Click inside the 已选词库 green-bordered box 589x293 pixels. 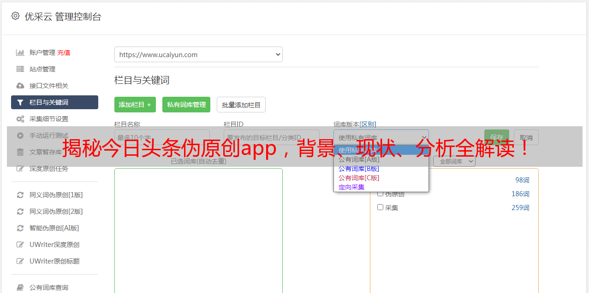198,230
